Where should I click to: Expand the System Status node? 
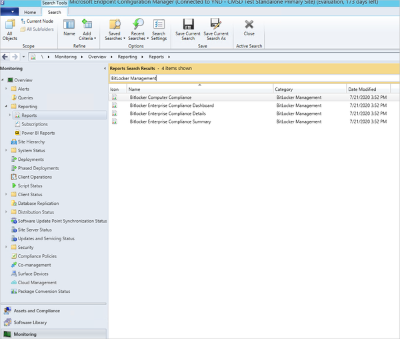pyautogui.click(x=6, y=150)
